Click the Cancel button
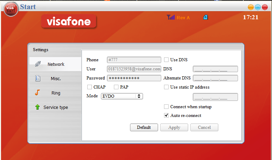This screenshot has height=160, width=272. coord(204,127)
